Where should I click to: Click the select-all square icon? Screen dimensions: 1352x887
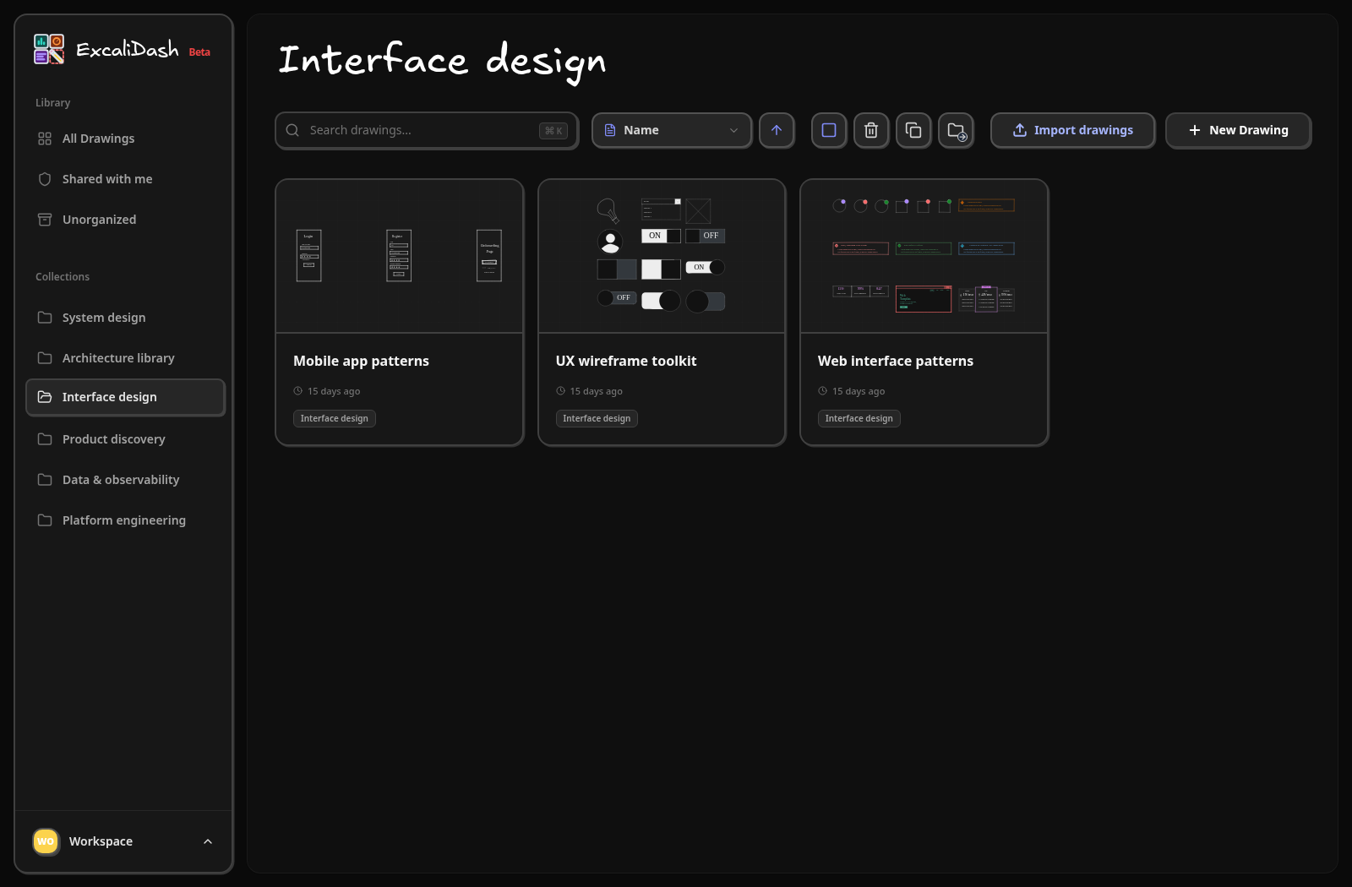point(829,130)
